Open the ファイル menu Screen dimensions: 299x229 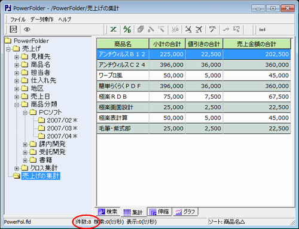[x=18, y=19]
